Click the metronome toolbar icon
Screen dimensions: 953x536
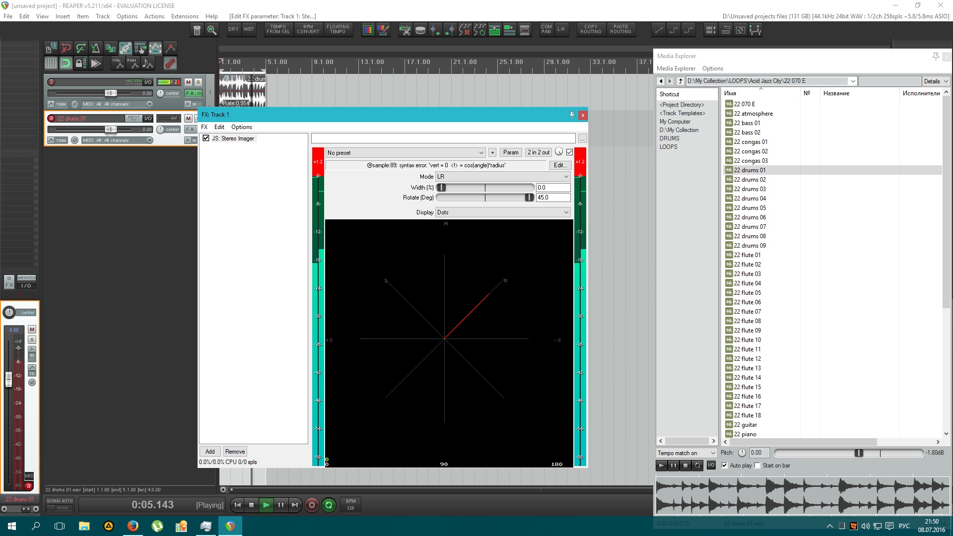point(95,48)
